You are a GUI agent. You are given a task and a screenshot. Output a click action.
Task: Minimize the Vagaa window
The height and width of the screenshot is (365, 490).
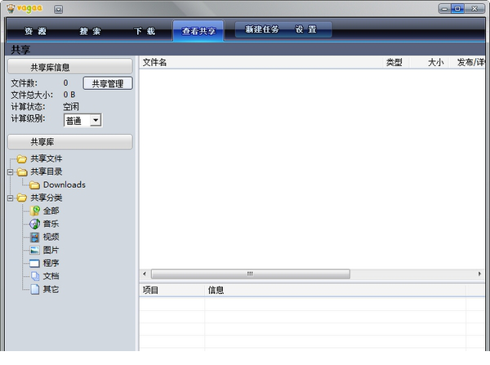click(444, 8)
